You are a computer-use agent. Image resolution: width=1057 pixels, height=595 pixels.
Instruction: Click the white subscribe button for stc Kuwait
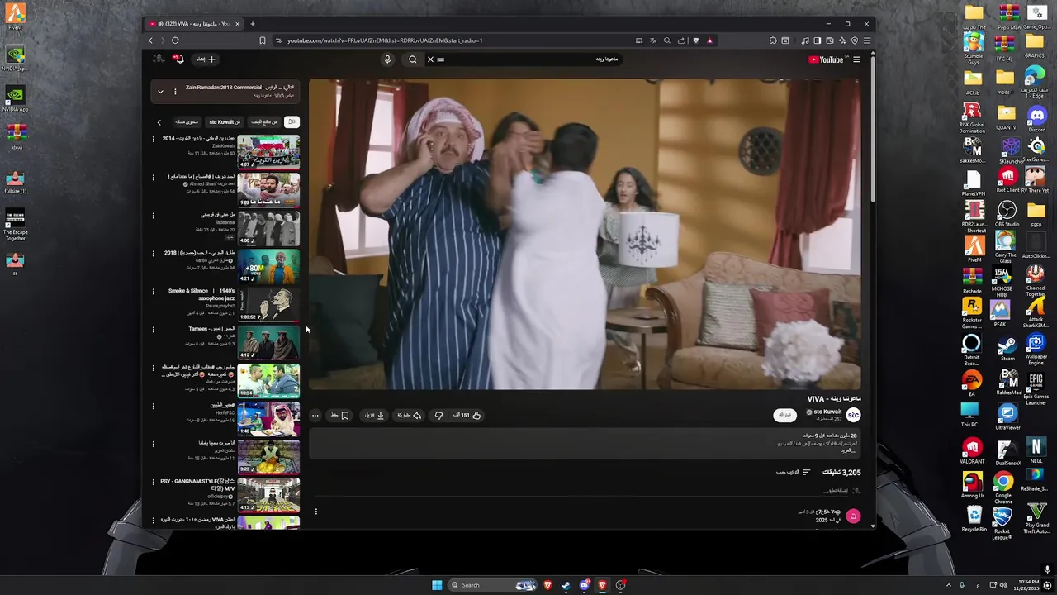785,415
